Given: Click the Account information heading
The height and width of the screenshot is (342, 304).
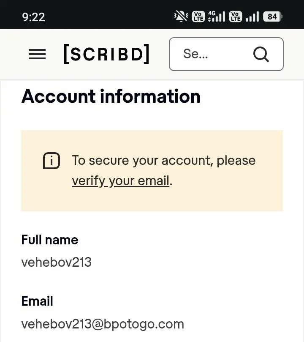Looking at the screenshot, I should [111, 96].
